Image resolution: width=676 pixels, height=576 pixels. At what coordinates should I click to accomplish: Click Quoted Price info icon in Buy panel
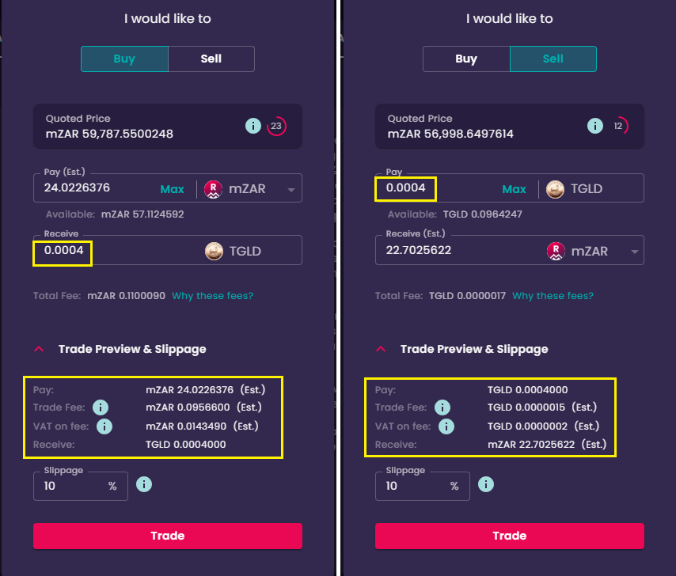pos(253,126)
